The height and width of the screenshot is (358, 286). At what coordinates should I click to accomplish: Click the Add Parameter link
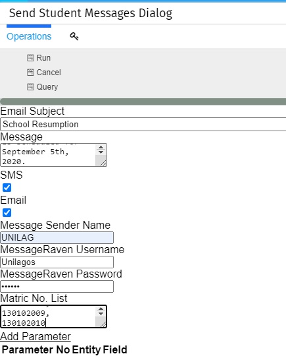click(36, 336)
